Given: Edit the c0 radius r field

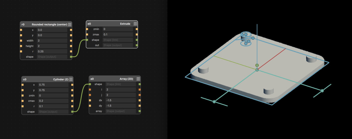Looking at the screenshot, I should tap(53, 106).
